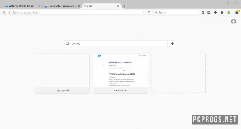Minimize the browser window
Screen dimensions: 241x129
tap(219, 3)
